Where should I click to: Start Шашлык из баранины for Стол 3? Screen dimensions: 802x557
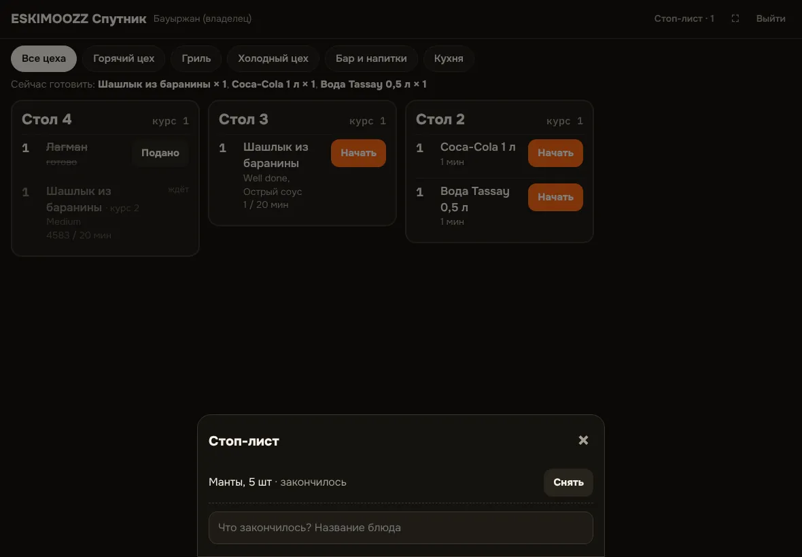point(358,153)
